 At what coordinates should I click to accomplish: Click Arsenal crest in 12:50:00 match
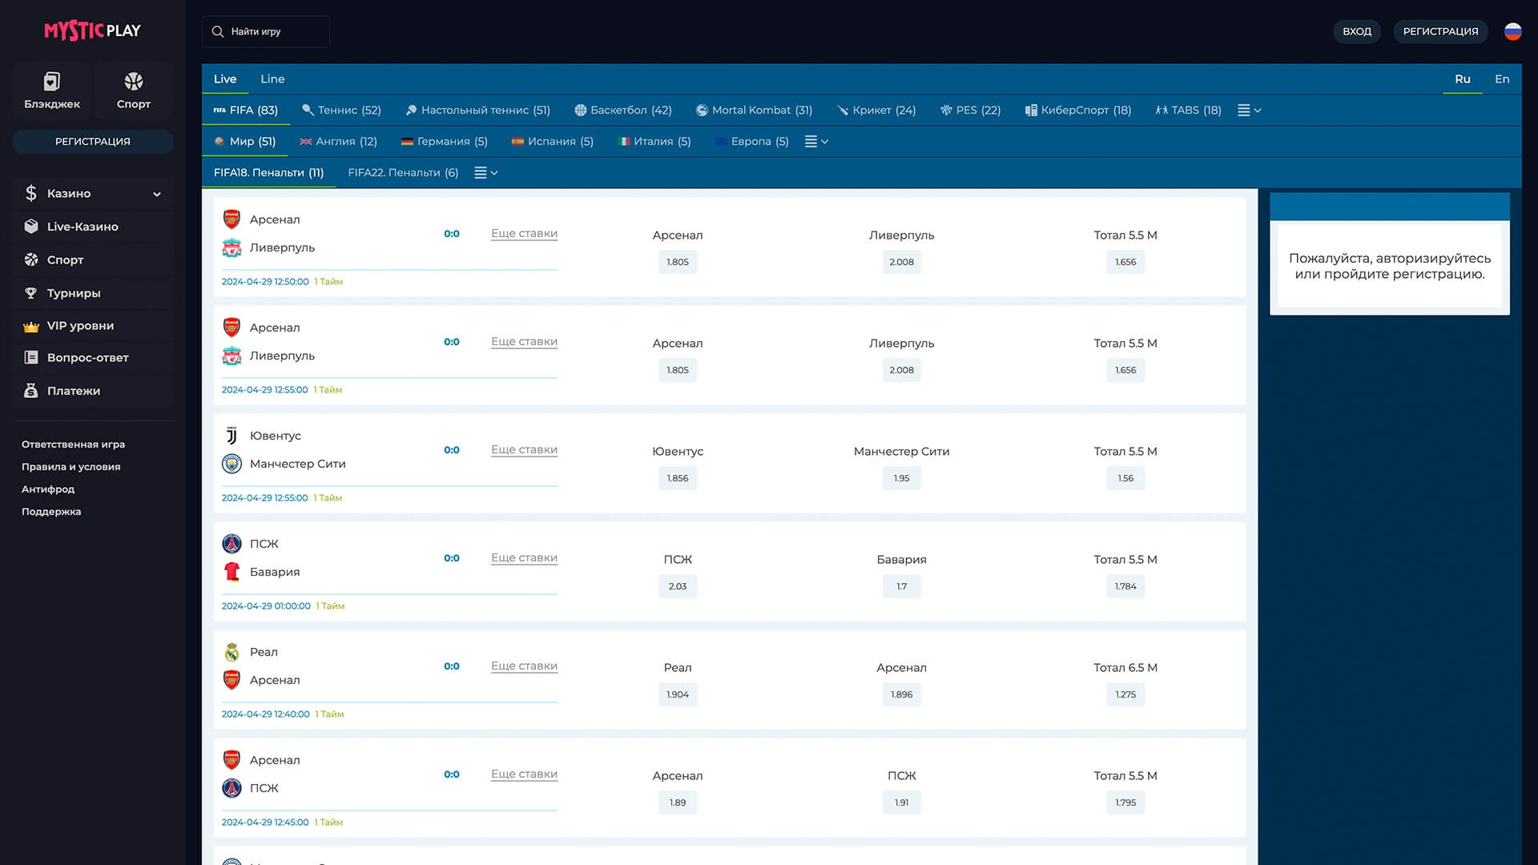point(232,219)
